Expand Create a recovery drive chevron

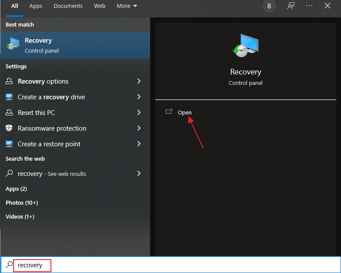tap(139, 97)
